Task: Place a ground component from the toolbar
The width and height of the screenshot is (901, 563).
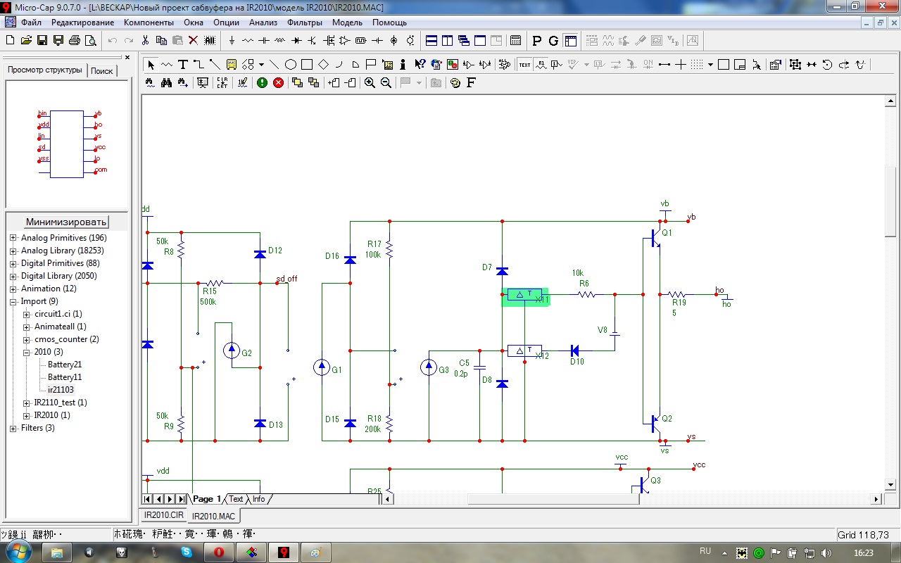Action: tap(232, 41)
